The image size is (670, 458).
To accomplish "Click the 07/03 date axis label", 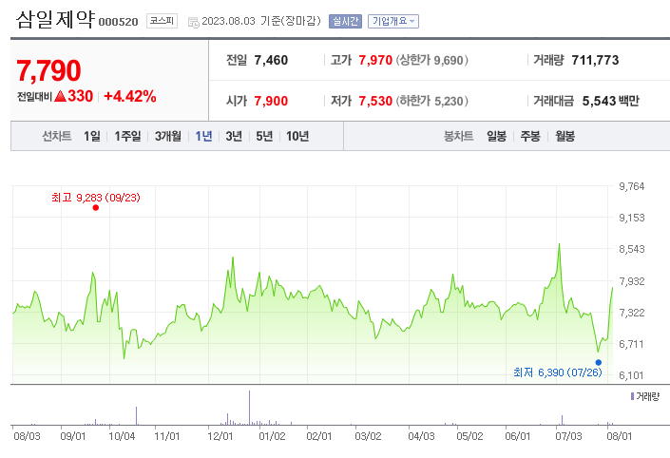I will [x=568, y=436].
